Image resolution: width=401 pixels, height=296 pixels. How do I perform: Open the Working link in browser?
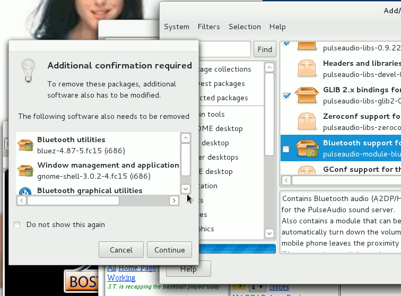point(121,278)
